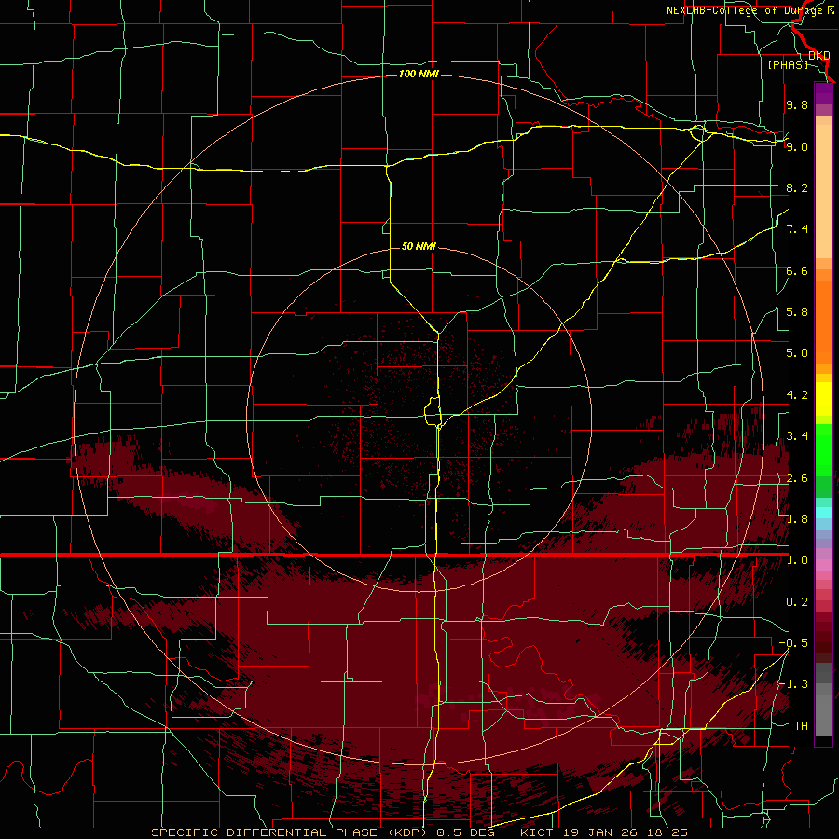Click the 8.2 scale value
This screenshot has width=839, height=839.
pos(797,187)
